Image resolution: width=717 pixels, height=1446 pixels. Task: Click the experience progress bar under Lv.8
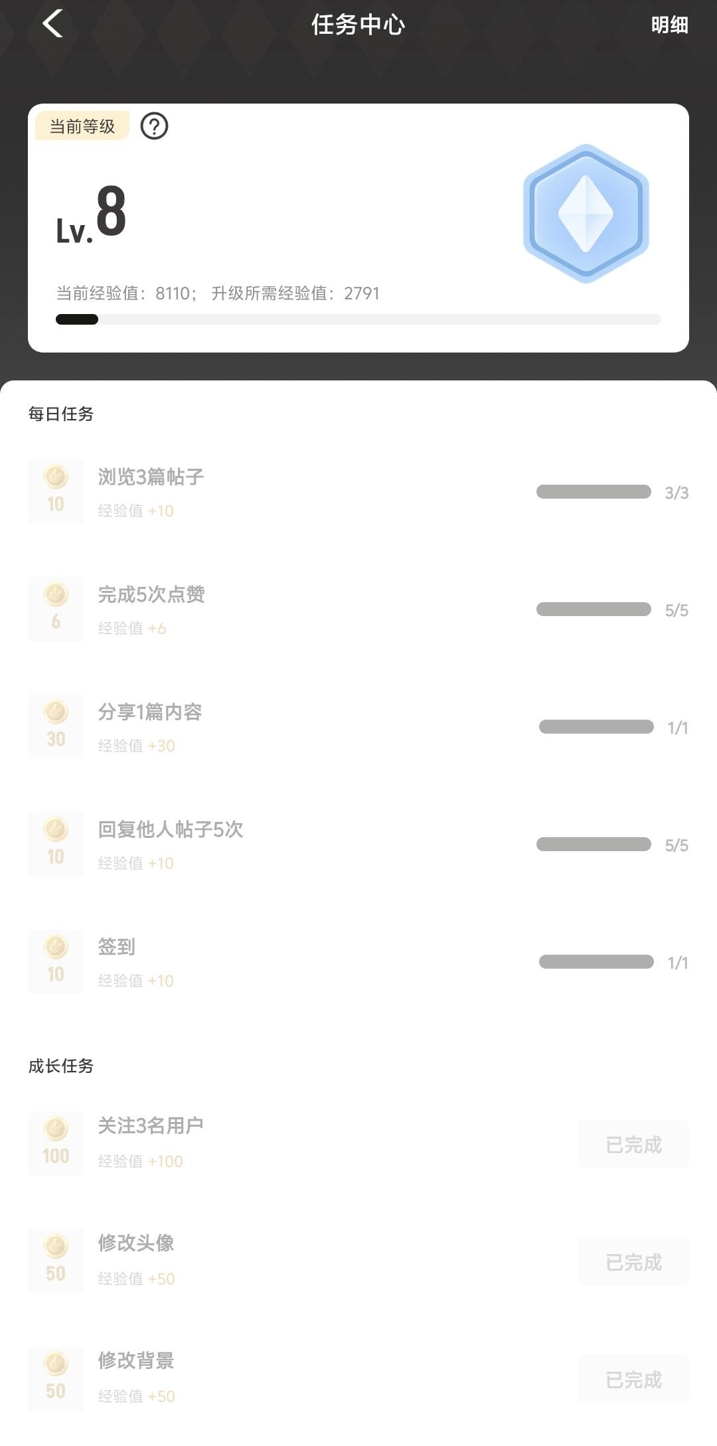(x=358, y=319)
